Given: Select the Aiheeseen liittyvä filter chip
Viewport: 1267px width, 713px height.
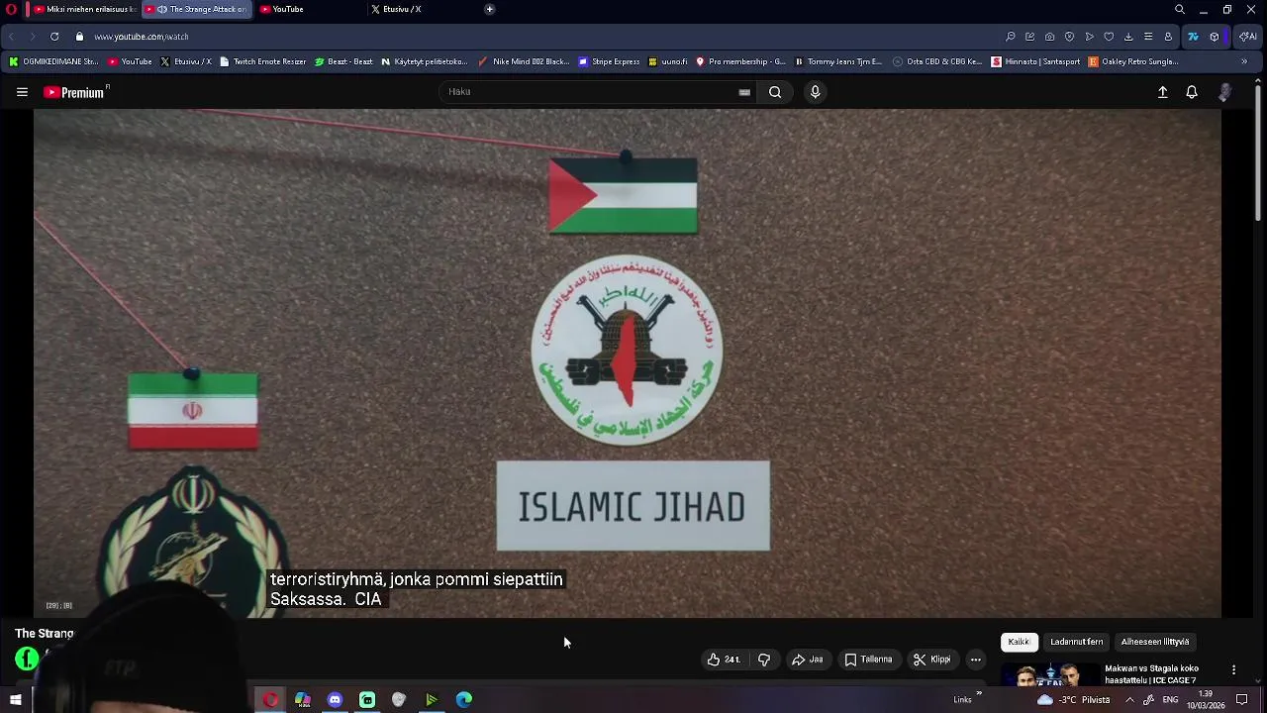Looking at the screenshot, I should 1155,642.
